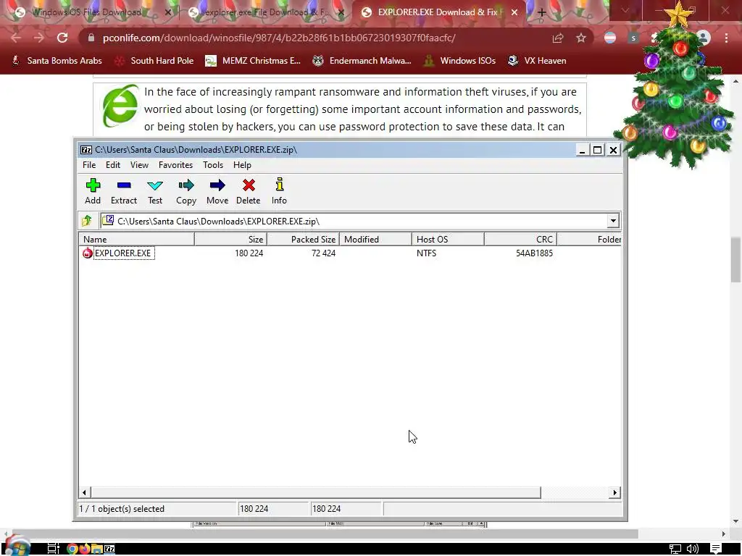The height and width of the screenshot is (556, 742).
Task: Show file Info with the Info icon
Action: (x=279, y=191)
